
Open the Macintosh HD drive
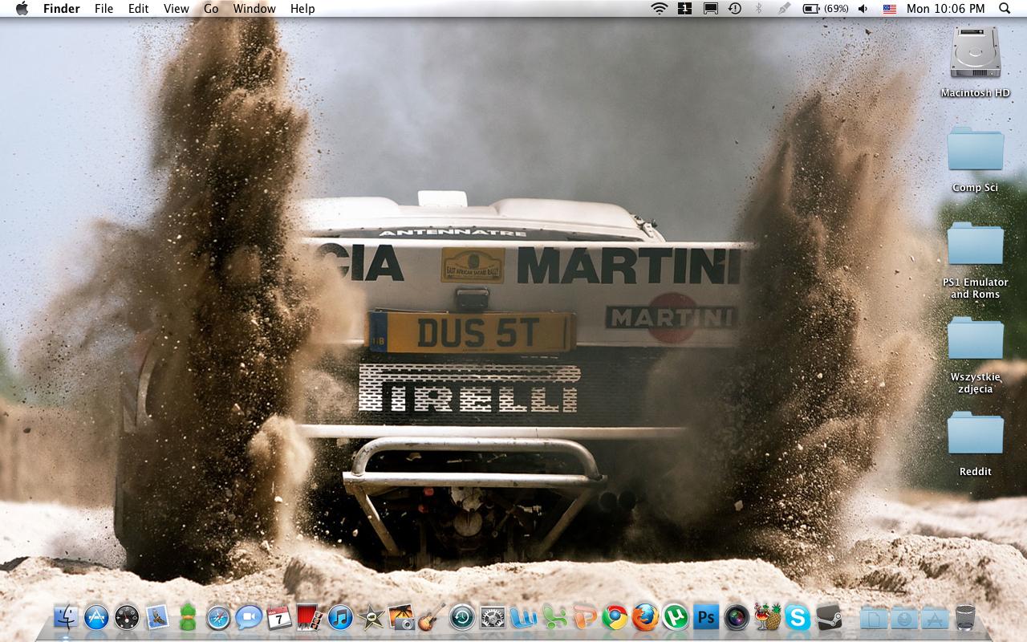(973, 56)
